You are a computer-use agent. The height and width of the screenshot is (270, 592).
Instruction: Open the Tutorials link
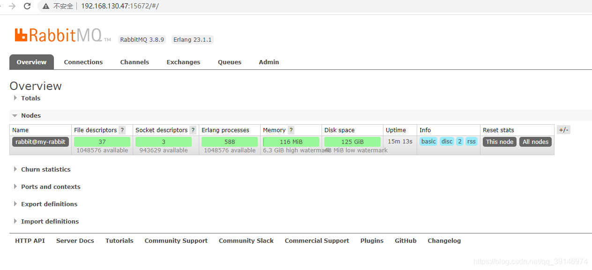[120, 240]
